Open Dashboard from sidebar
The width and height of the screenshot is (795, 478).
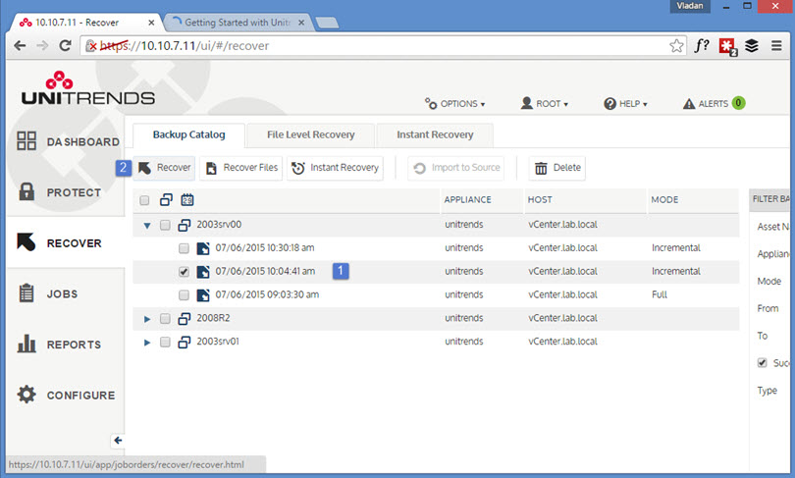[x=68, y=141]
